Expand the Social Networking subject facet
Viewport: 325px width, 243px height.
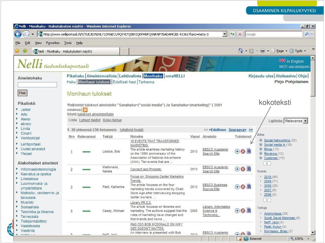click(x=261, y=140)
